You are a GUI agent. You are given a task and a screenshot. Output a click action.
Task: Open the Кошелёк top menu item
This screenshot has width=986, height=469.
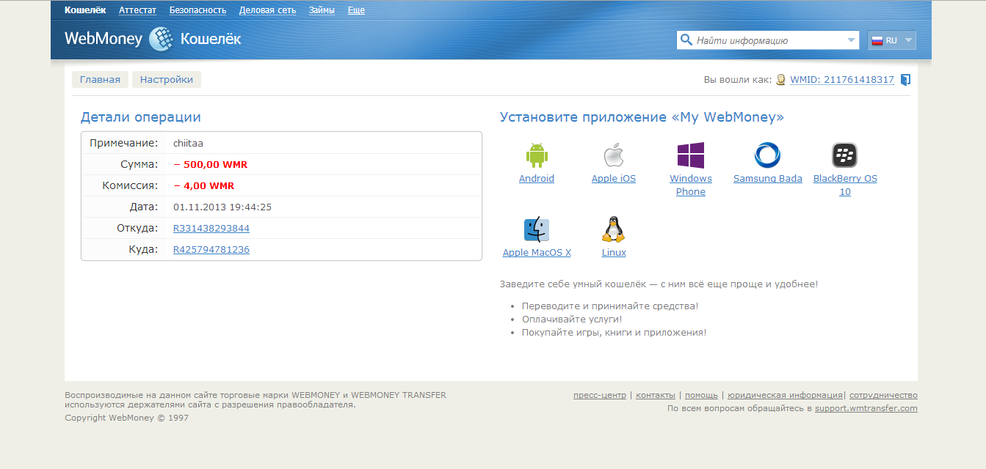pyautogui.click(x=85, y=10)
